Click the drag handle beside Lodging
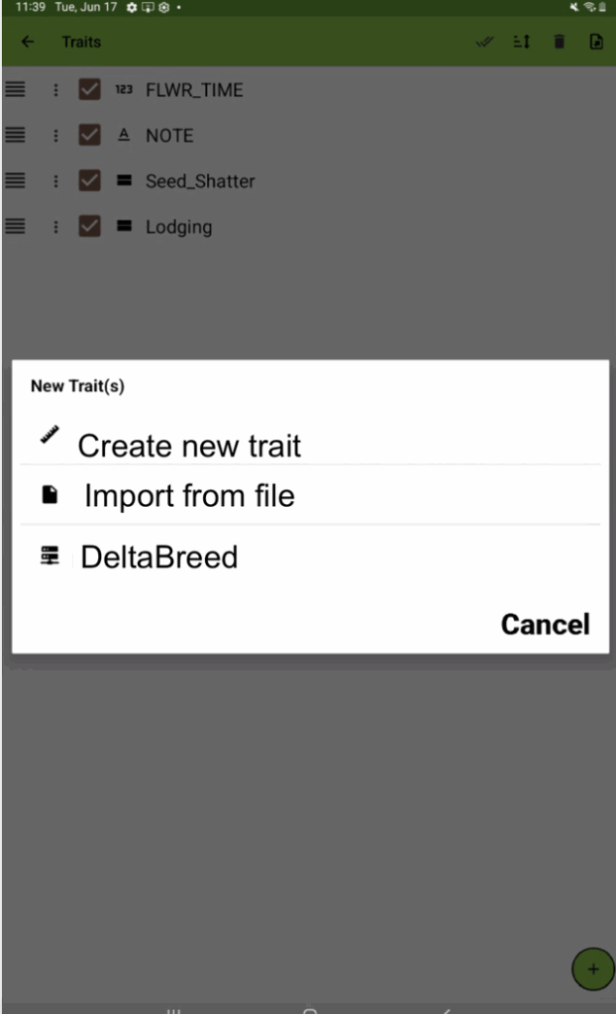 [x=15, y=227]
